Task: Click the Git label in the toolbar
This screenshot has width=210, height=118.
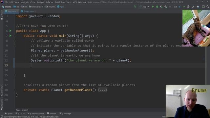Action: 175,7
